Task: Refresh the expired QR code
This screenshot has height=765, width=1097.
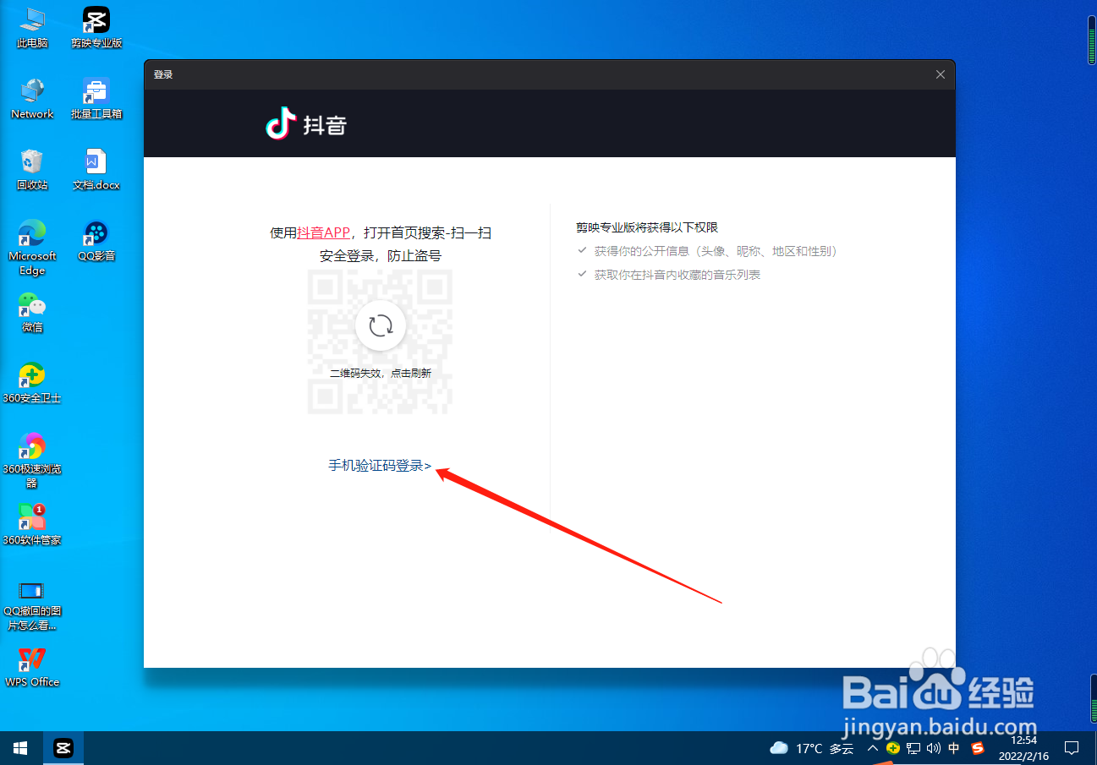Action: pos(380,325)
